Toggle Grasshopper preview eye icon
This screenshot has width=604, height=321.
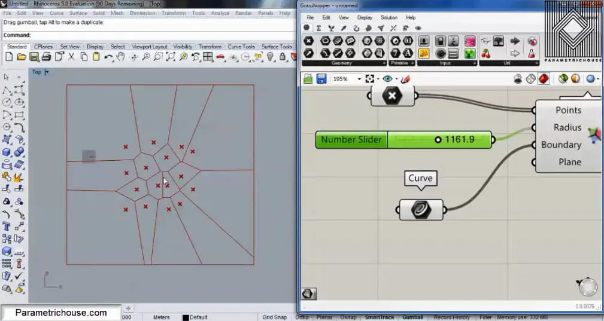click(x=387, y=79)
